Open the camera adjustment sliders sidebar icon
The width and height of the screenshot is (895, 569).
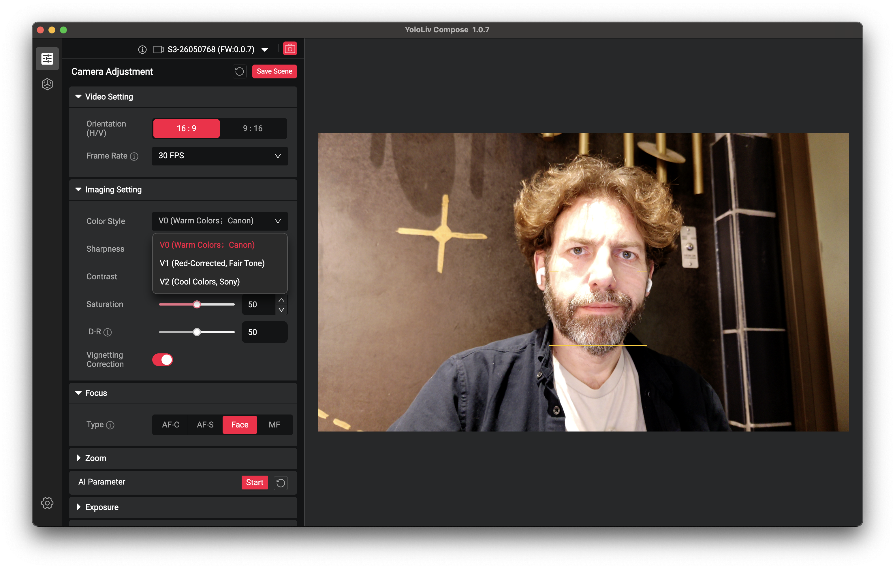(47, 59)
